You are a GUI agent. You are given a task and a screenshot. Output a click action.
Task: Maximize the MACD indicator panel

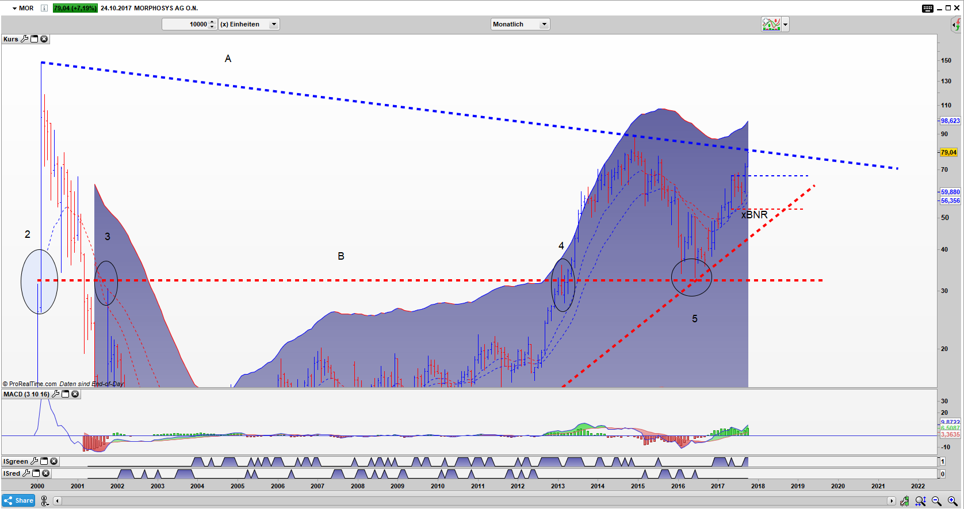tap(65, 394)
